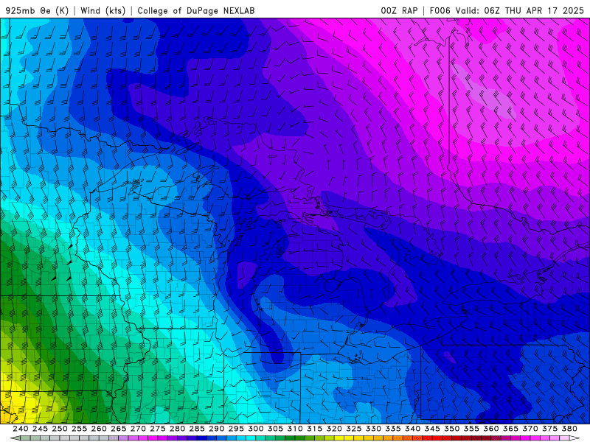Click the 330 value on the color scale
The width and height of the screenshot is (590, 442).
[373, 429]
